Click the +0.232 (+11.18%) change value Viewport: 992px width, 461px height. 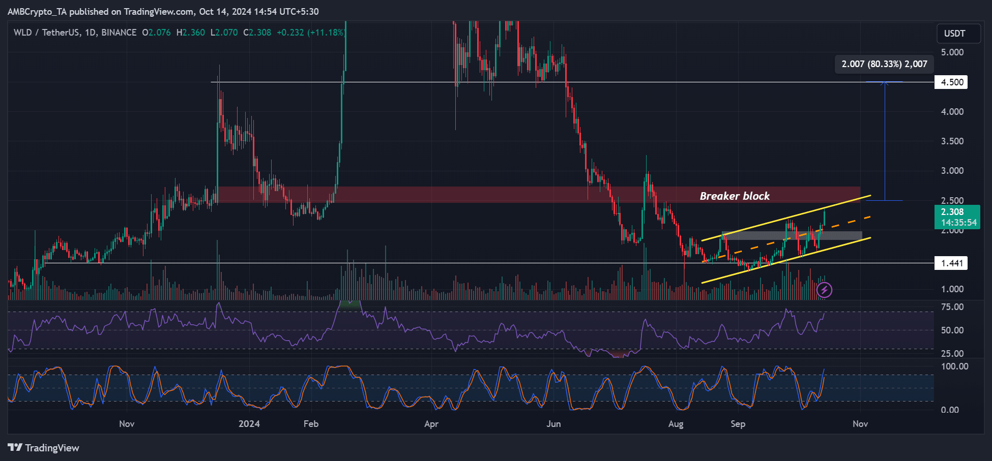click(311, 33)
